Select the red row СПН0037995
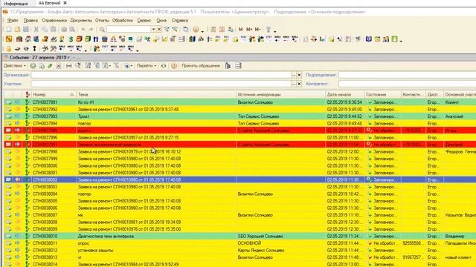Image resolution: width=476 pixels, height=267 pixels. click(239, 131)
